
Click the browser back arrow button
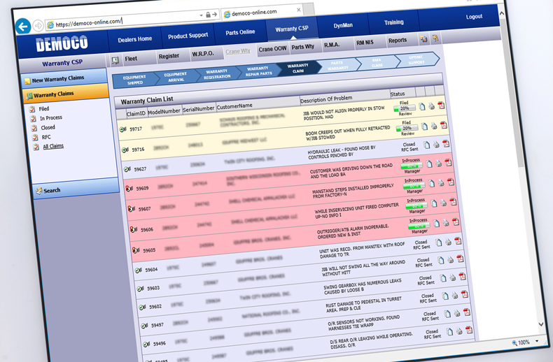tap(23, 26)
